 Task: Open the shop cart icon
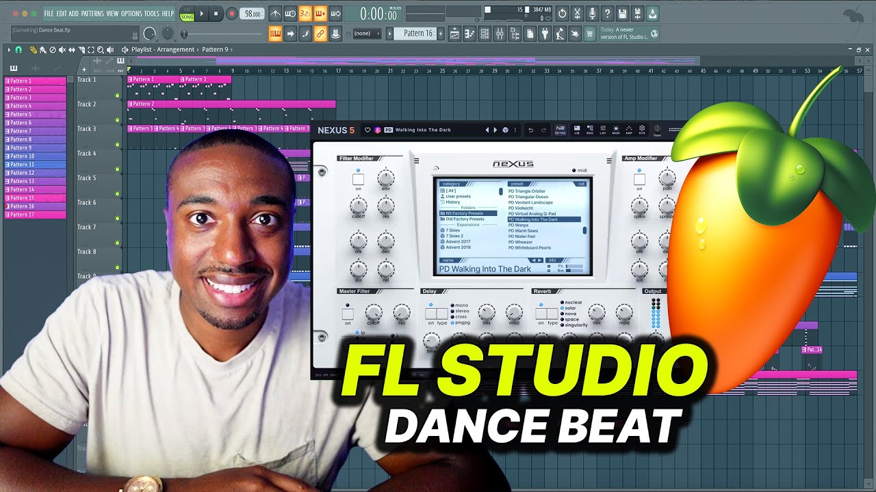pyautogui.click(x=590, y=33)
